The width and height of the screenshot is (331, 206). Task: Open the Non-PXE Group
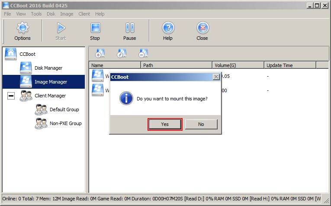pyautogui.click(x=65, y=123)
